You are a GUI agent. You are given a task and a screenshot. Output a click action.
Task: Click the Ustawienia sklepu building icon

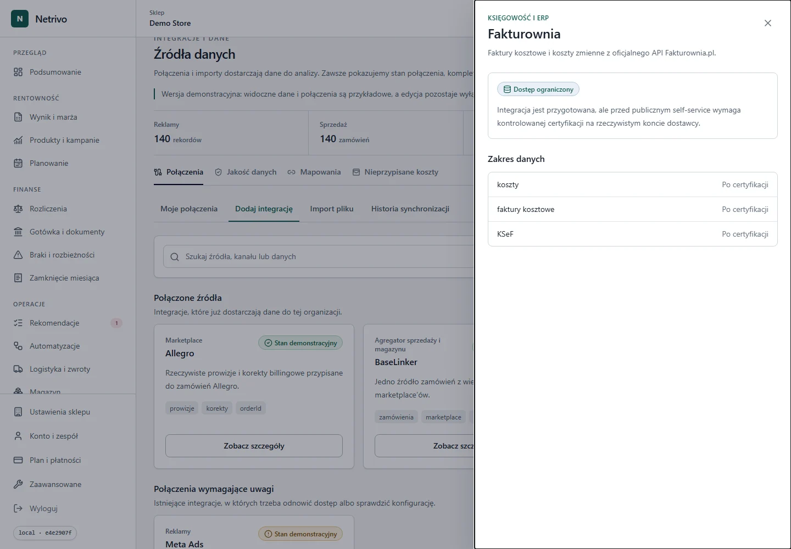click(x=18, y=412)
